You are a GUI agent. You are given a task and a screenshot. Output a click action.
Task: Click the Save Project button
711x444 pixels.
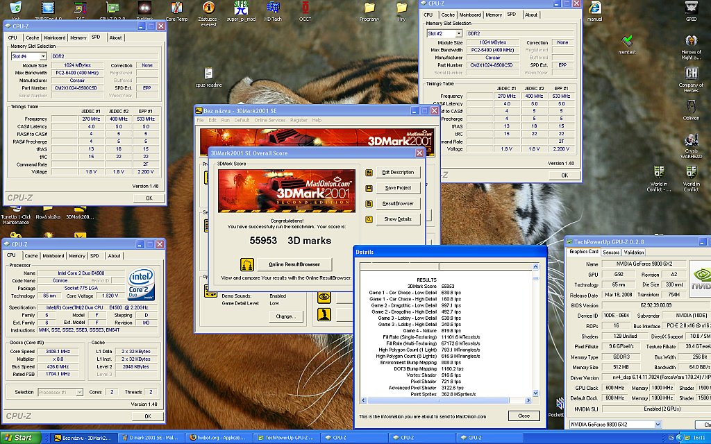(x=398, y=188)
